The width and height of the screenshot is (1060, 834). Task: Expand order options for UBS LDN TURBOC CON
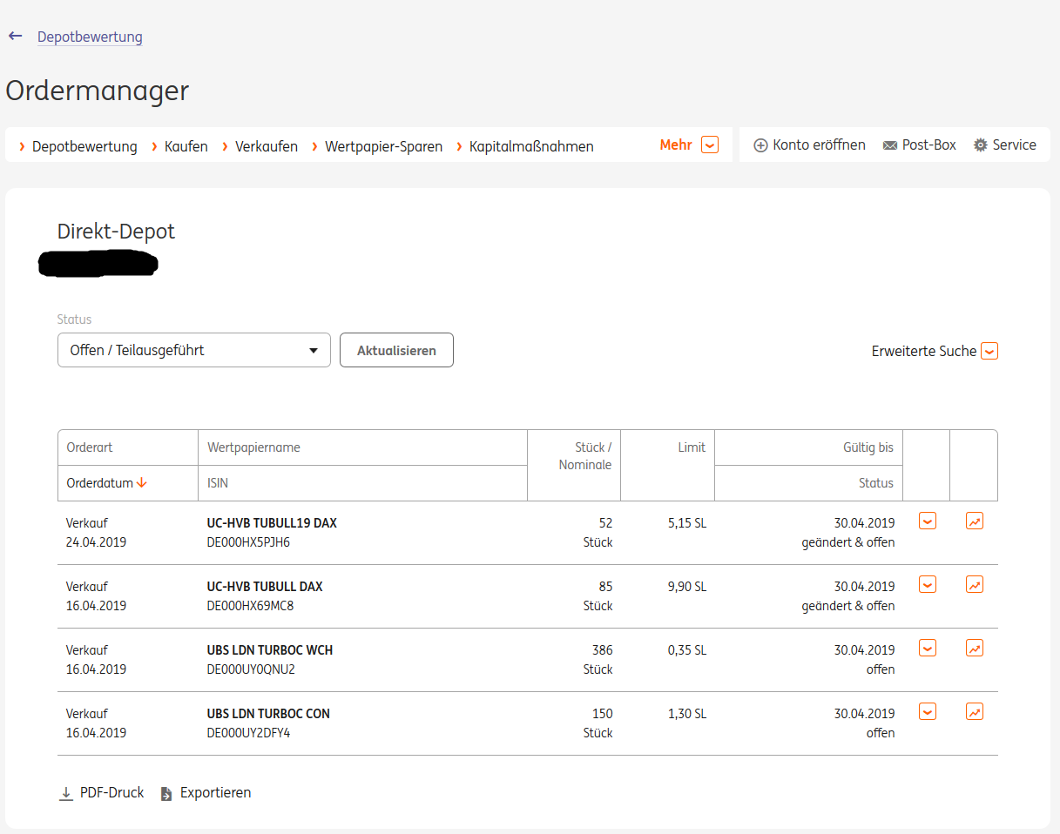[x=928, y=711]
